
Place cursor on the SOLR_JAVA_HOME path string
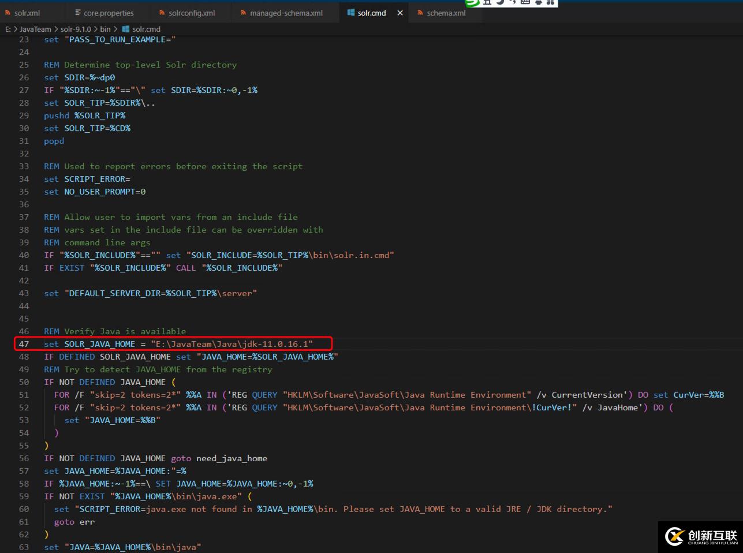(x=232, y=344)
